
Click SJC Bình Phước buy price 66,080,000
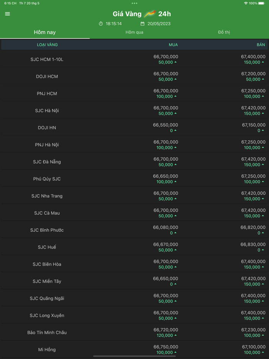[x=166, y=227]
